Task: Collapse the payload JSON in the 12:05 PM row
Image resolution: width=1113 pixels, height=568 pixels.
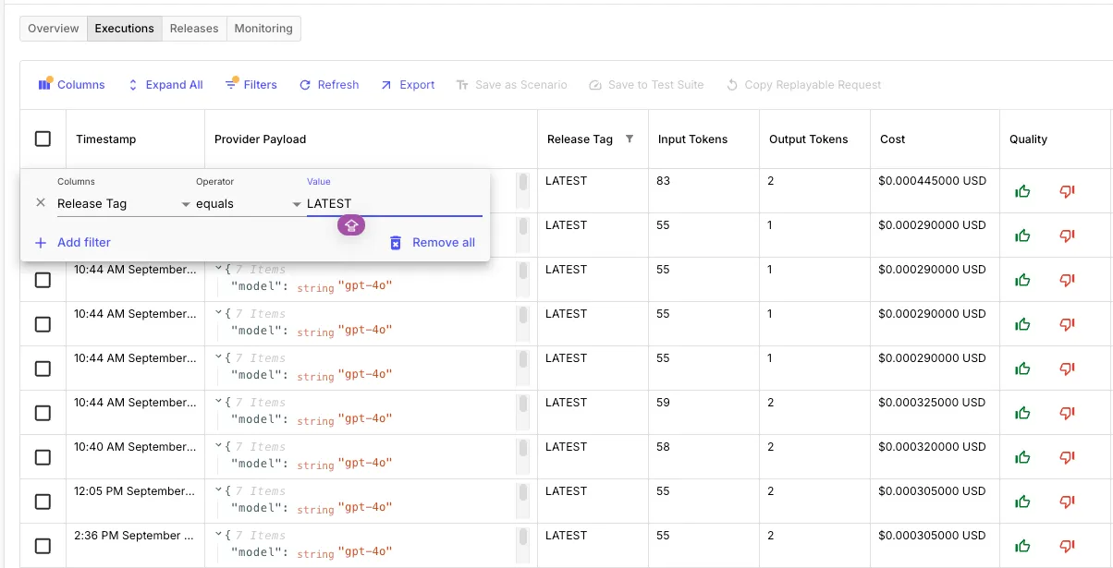Action: [x=219, y=490]
